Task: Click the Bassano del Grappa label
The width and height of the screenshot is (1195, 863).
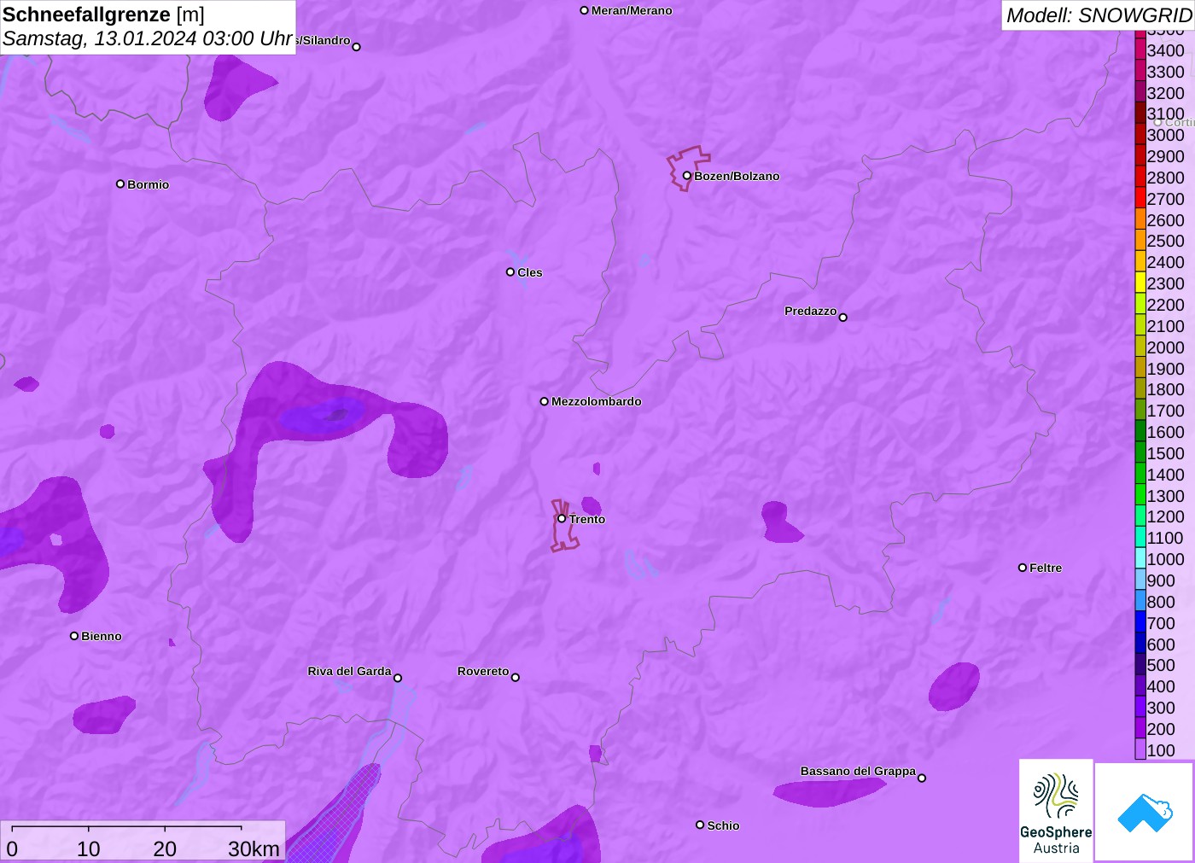Action: [858, 771]
